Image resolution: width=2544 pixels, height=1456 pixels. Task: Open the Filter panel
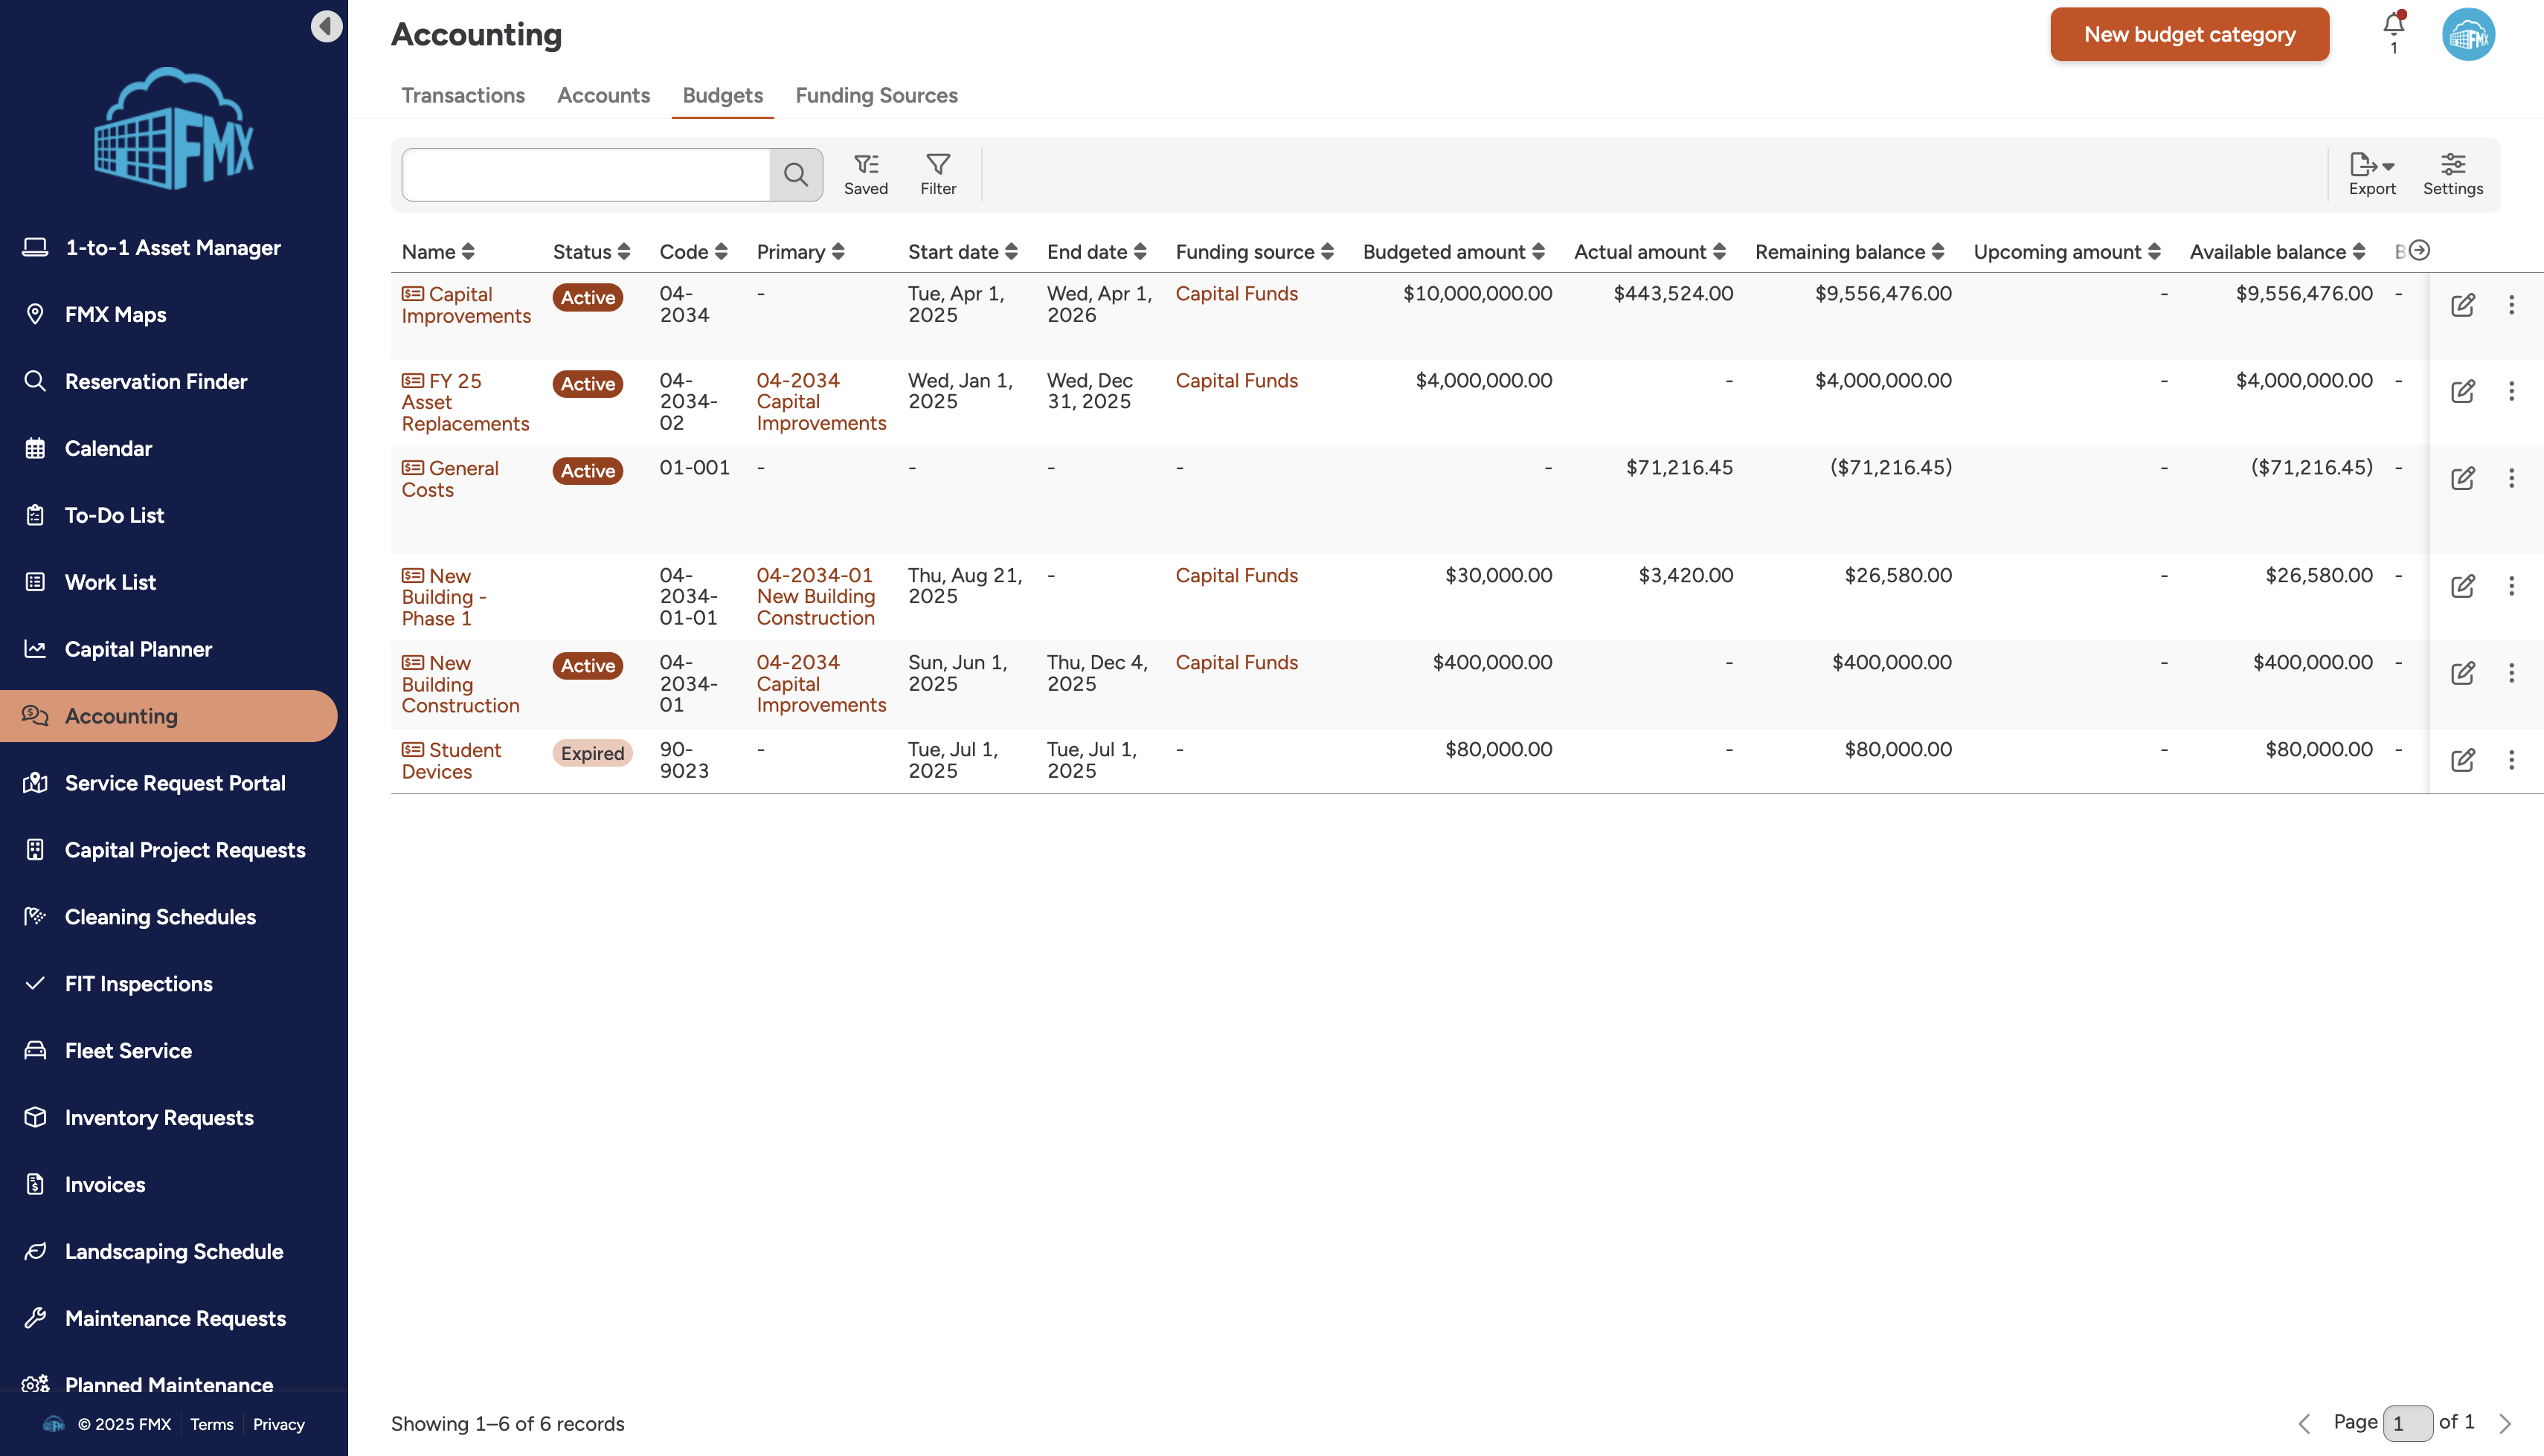937,174
